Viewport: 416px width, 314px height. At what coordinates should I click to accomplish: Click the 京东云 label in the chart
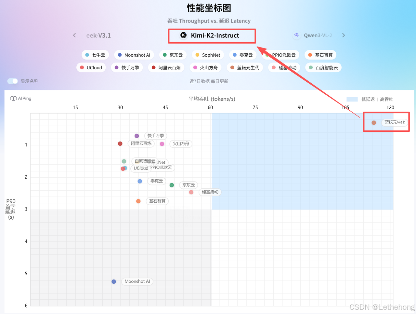(x=188, y=185)
